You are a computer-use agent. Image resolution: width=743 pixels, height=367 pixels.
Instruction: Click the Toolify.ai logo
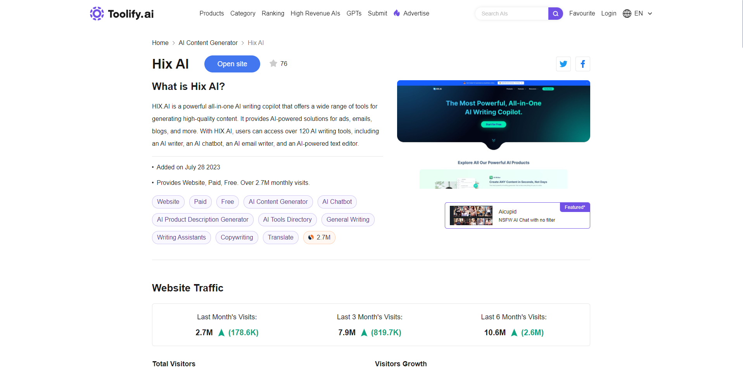[x=122, y=14]
